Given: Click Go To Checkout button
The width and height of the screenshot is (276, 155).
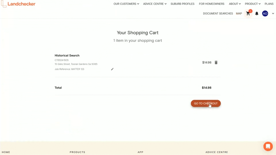Looking at the screenshot, I should pyautogui.click(x=205, y=103).
